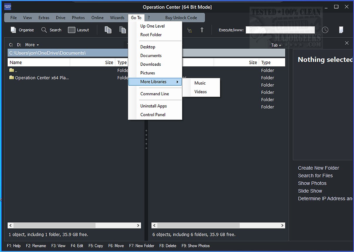Click the Organise toolbar button
This screenshot has height=252, width=354.
[22, 30]
